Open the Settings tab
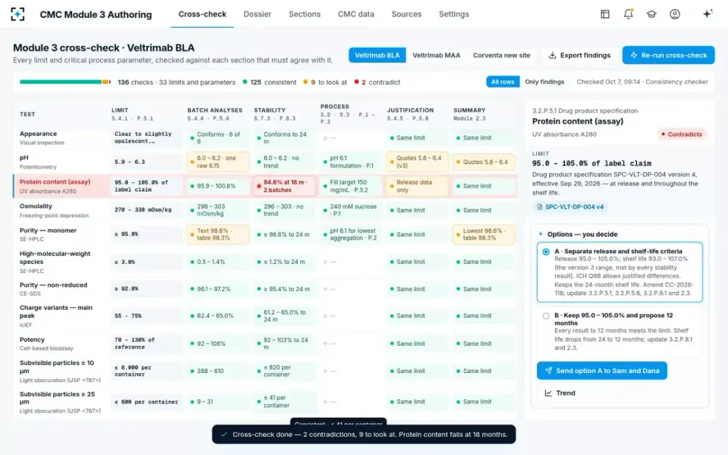728x455 pixels. tap(454, 14)
